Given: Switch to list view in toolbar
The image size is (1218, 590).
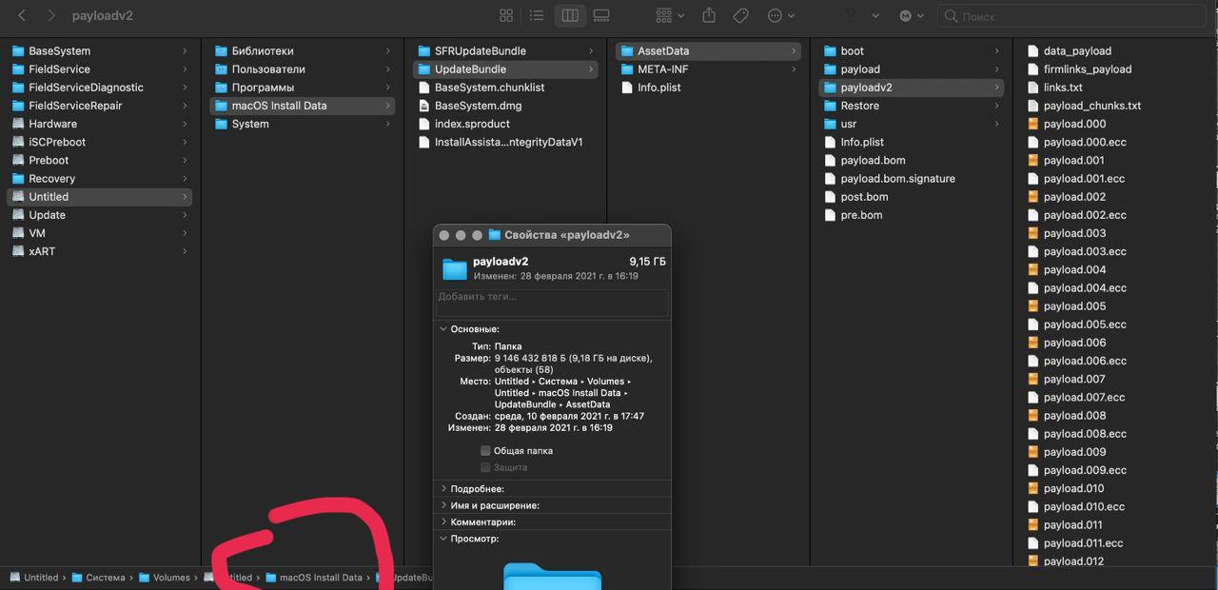Looking at the screenshot, I should pyautogui.click(x=537, y=16).
